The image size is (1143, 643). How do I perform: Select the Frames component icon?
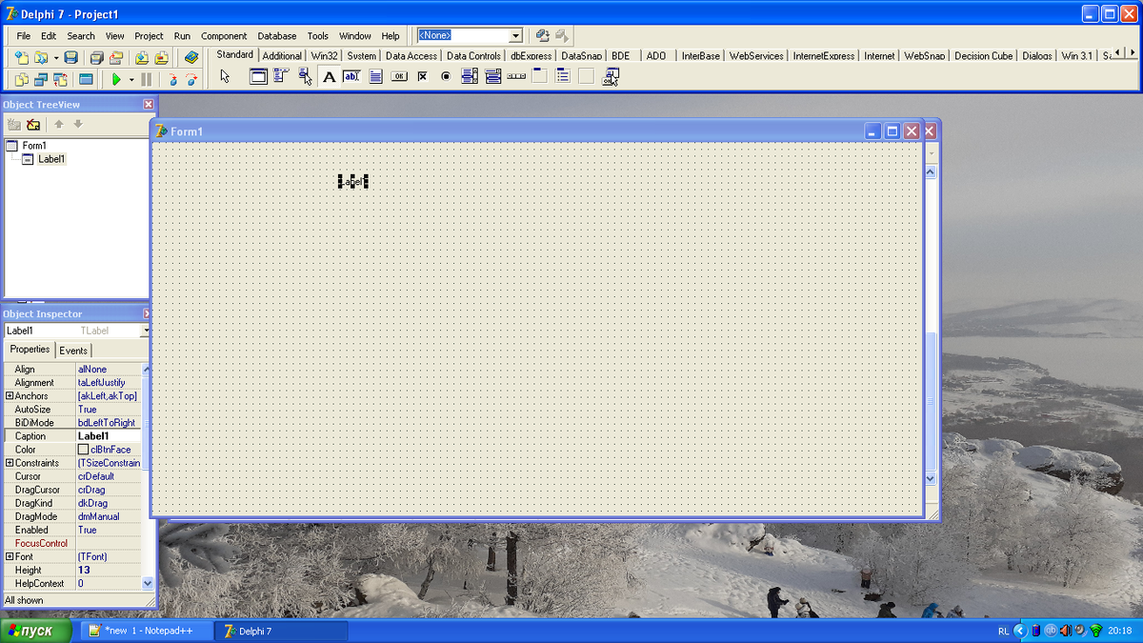(258, 76)
